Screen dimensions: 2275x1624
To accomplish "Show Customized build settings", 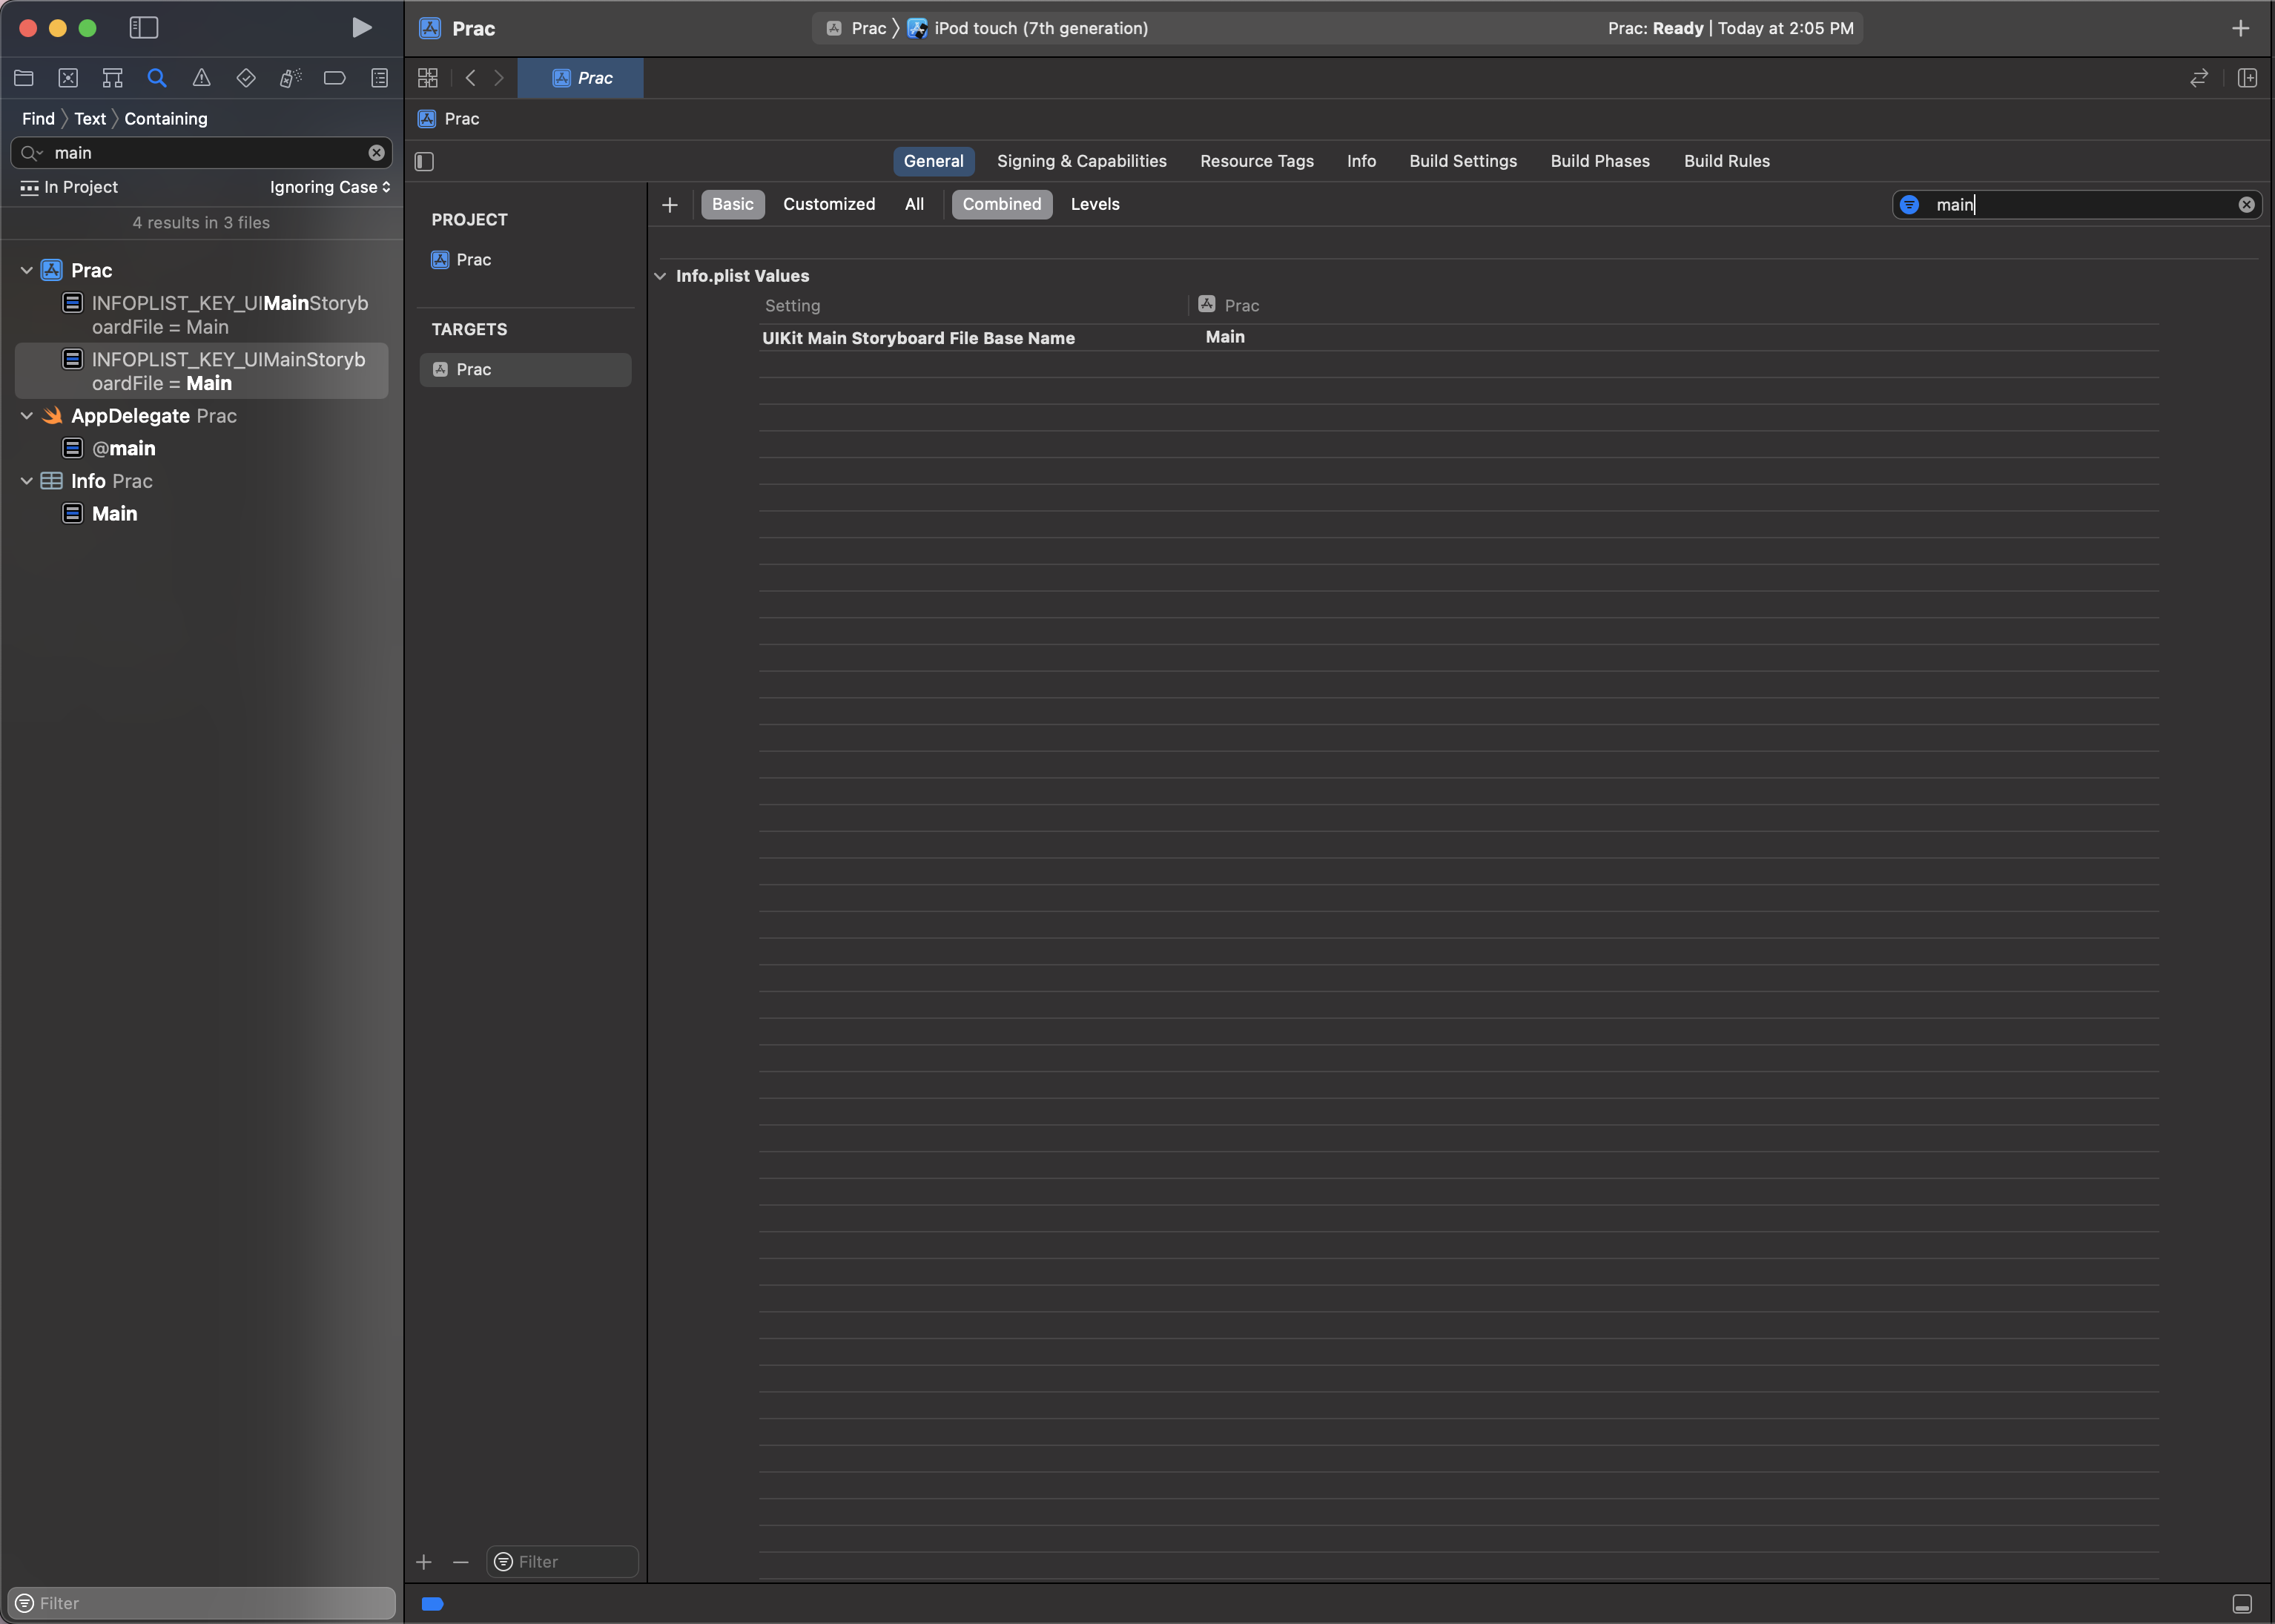I will click(829, 204).
